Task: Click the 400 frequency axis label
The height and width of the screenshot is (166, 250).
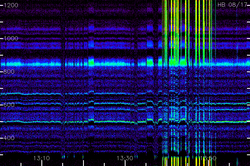Action: pos(9,138)
